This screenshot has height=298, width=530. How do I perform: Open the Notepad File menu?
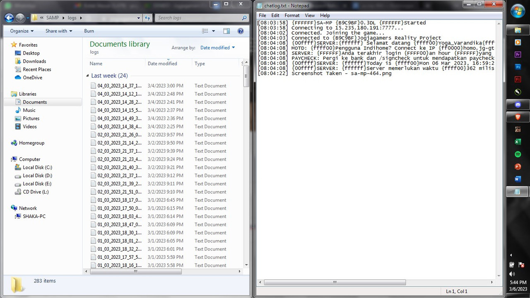tap(263, 15)
